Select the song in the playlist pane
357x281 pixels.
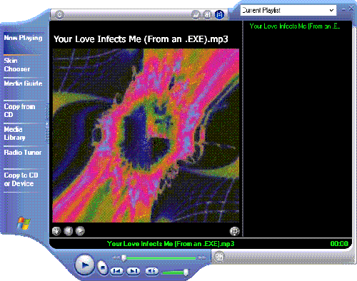pos(295,26)
